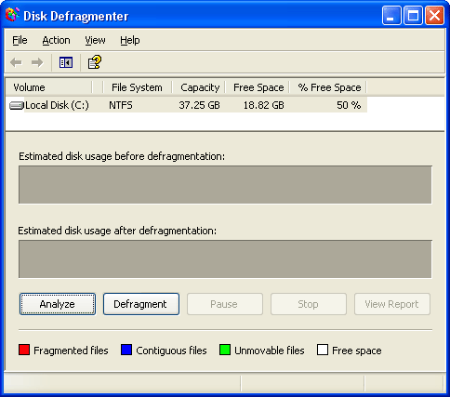Click the Forward arrow toolbar icon

pos(37,62)
